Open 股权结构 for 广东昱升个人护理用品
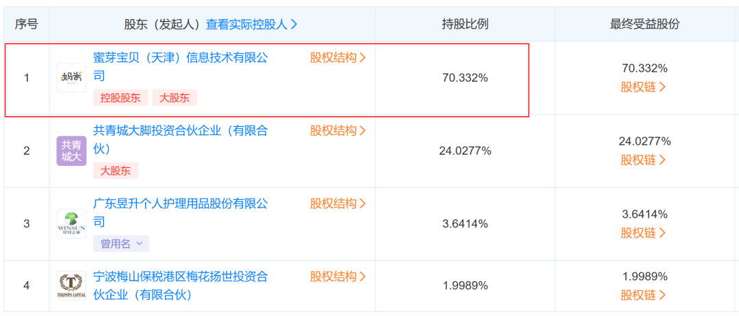 338,203
